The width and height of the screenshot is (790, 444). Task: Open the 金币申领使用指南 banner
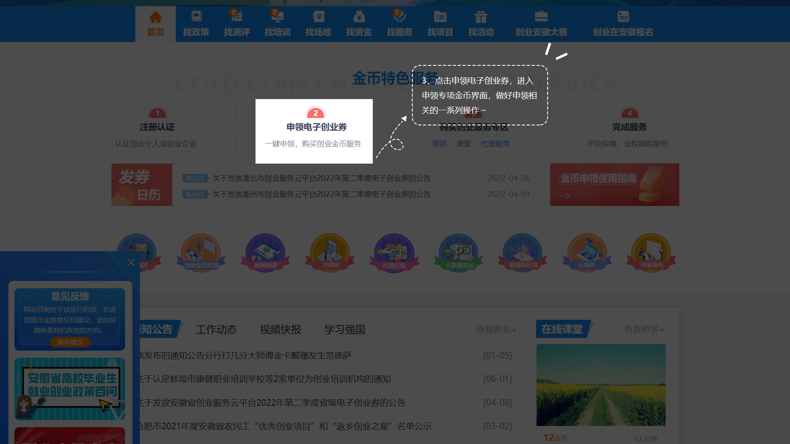click(x=615, y=185)
